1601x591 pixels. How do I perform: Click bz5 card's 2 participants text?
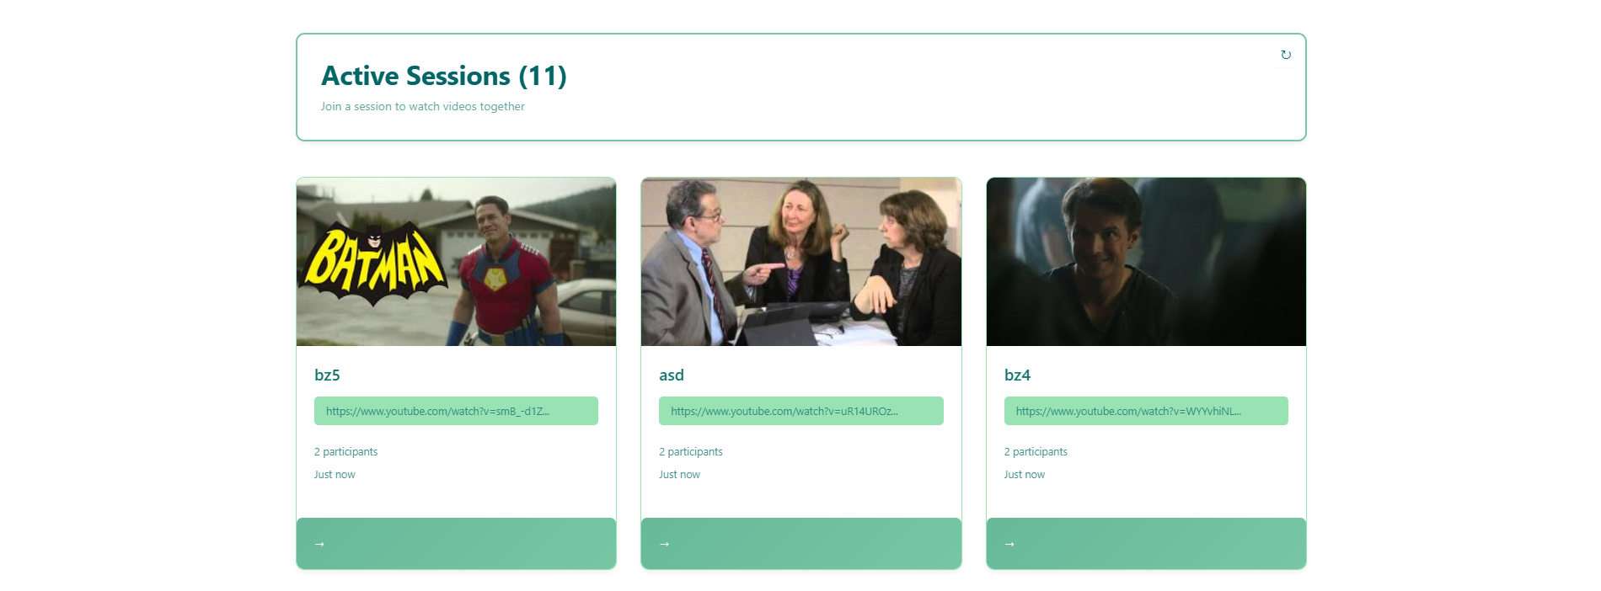pos(345,452)
